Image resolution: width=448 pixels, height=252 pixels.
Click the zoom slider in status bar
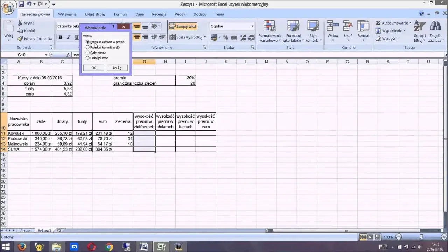[421, 237]
